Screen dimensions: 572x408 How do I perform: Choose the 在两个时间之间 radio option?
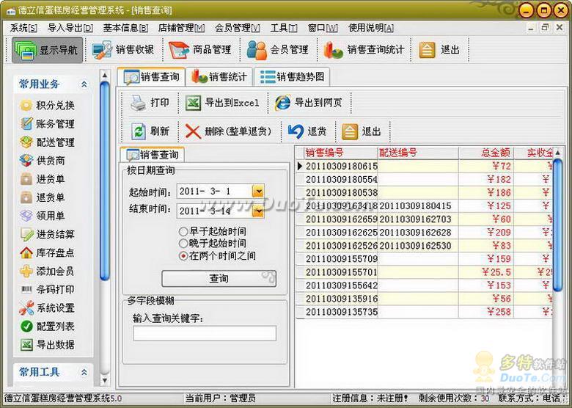click(183, 255)
